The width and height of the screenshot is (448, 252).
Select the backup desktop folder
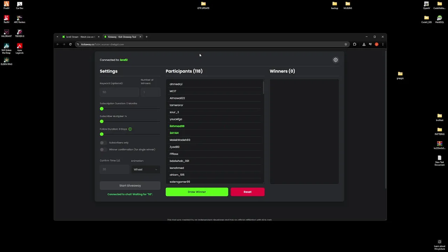tap(335, 5)
